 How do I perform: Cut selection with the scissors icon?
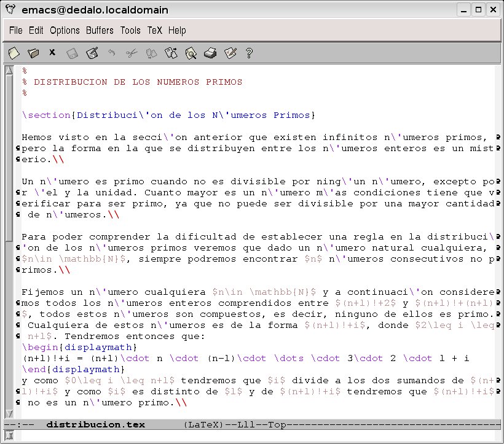[x=131, y=53]
